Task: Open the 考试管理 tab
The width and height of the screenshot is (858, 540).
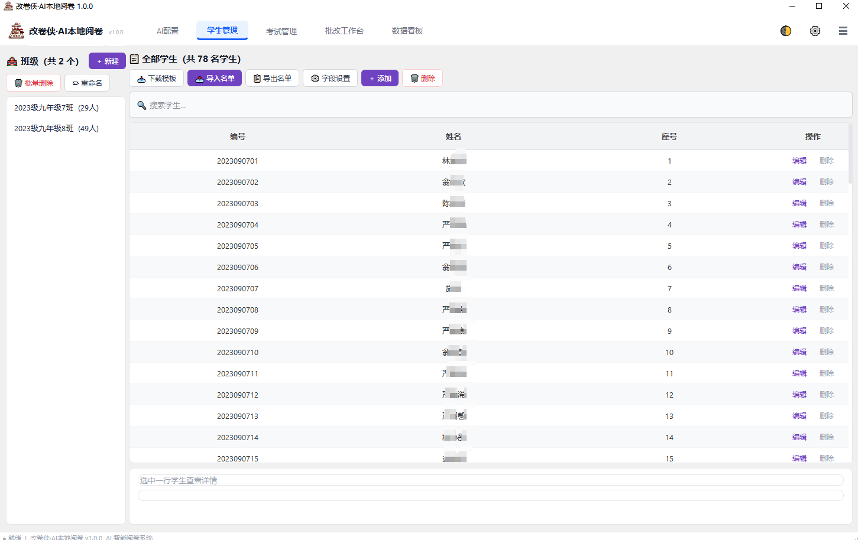Action: 281,31
